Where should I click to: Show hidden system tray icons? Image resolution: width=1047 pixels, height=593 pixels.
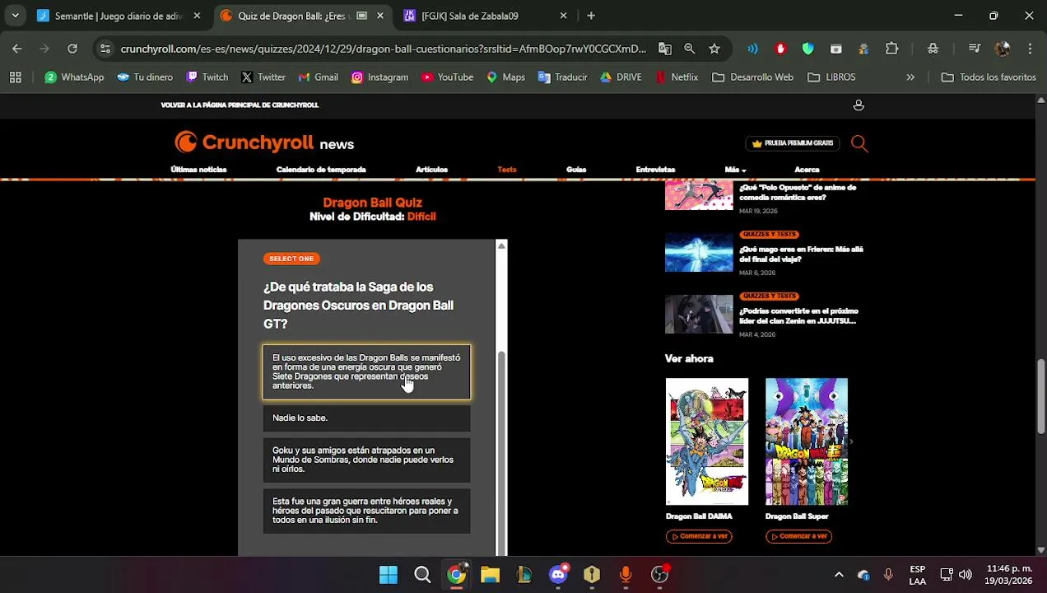coord(839,574)
